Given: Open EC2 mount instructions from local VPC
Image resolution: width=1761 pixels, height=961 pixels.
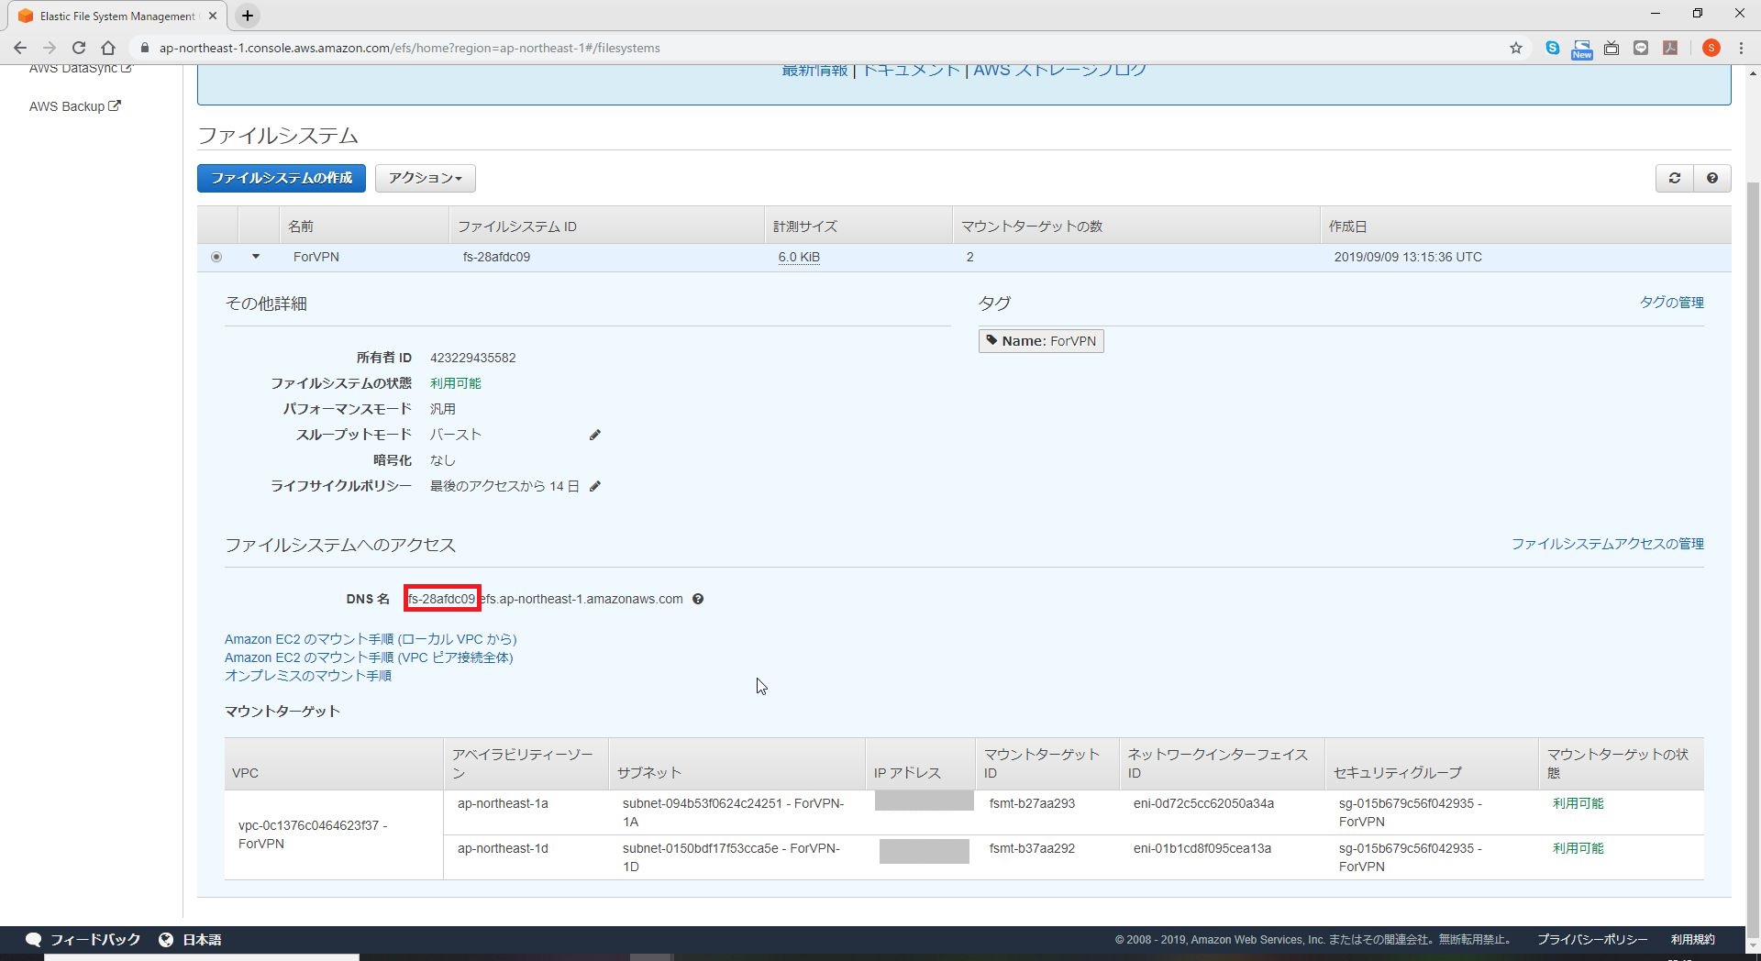Looking at the screenshot, I should click(x=371, y=639).
